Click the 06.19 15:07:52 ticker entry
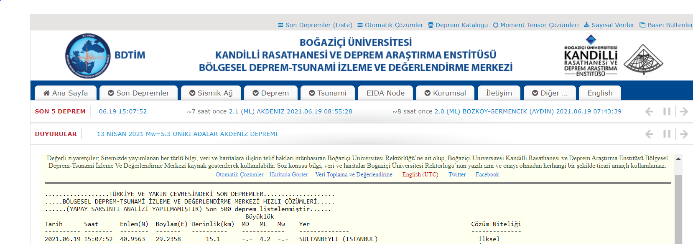The width and height of the screenshot is (693, 244). 123,111
